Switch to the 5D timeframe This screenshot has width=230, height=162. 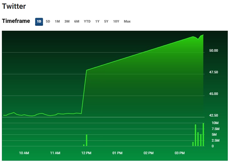click(48, 21)
